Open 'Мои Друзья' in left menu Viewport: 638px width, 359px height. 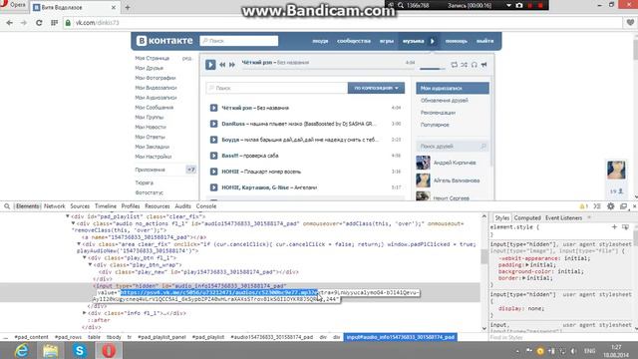pos(149,68)
